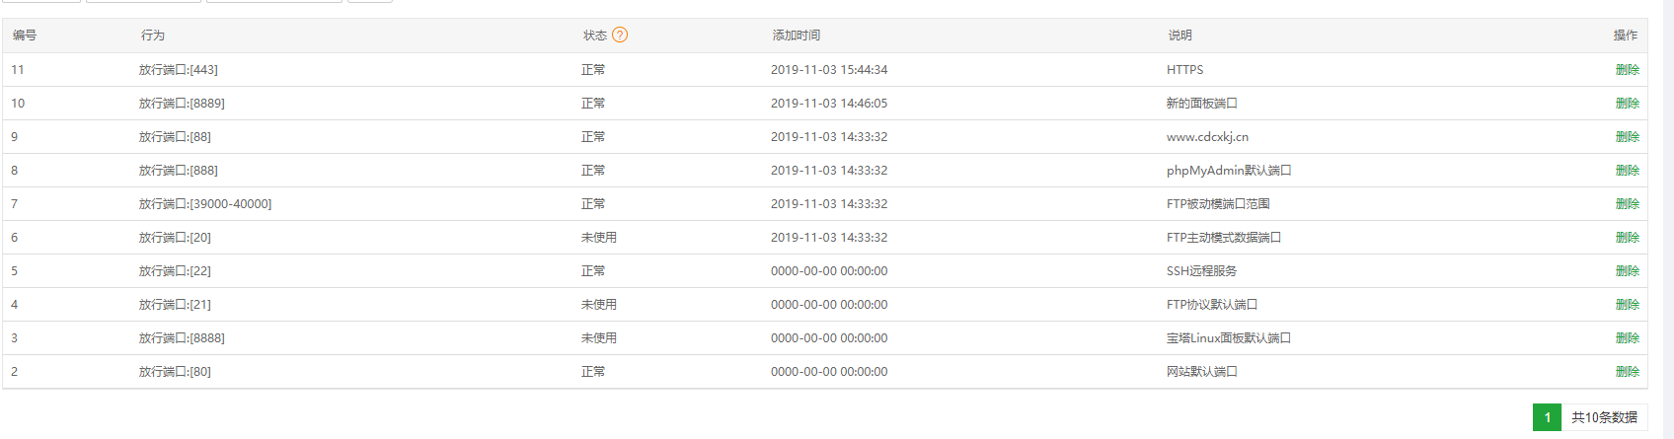Click the 编号 column header
Viewport: 1674px width, 439px height.
(x=25, y=36)
